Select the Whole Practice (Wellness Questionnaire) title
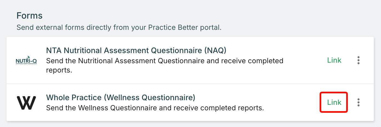The image size is (381, 127). [121, 97]
